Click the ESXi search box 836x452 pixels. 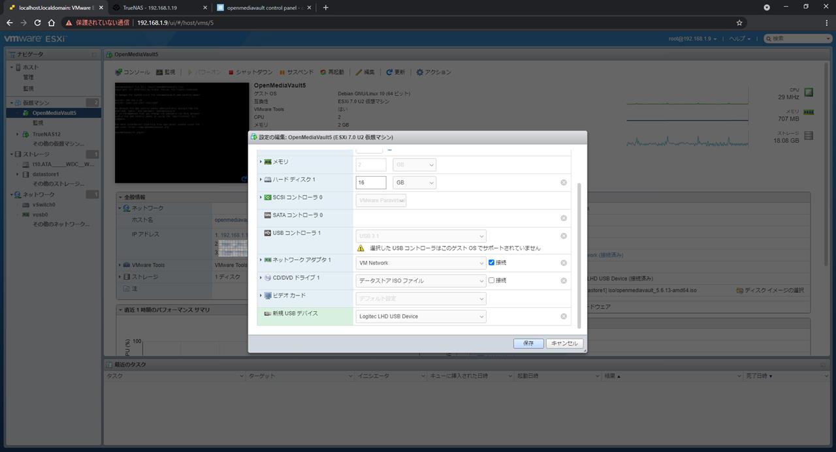pyautogui.click(x=797, y=38)
